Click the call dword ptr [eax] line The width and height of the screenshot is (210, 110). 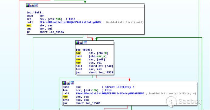point(95,66)
